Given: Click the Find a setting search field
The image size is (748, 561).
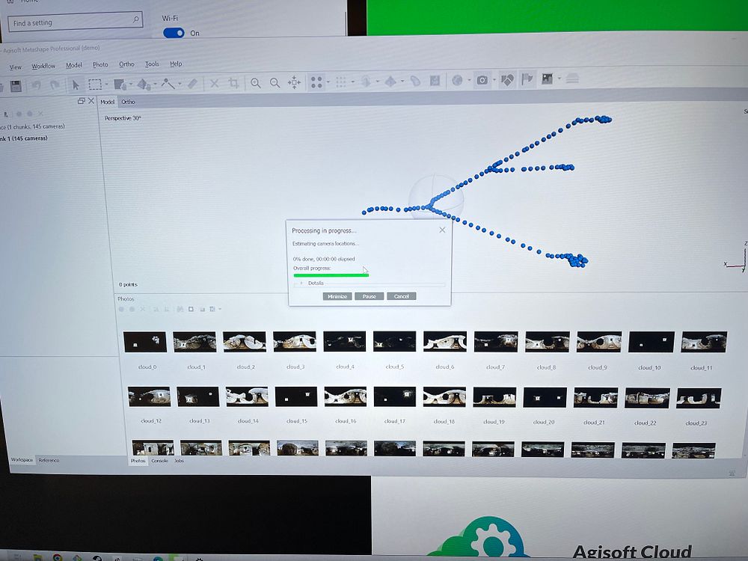Looking at the screenshot, I should (75, 22).
